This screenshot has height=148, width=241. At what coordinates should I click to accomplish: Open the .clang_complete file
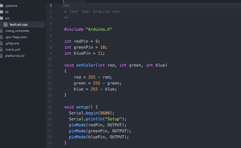pyautogui.click(x=17, y=31)
